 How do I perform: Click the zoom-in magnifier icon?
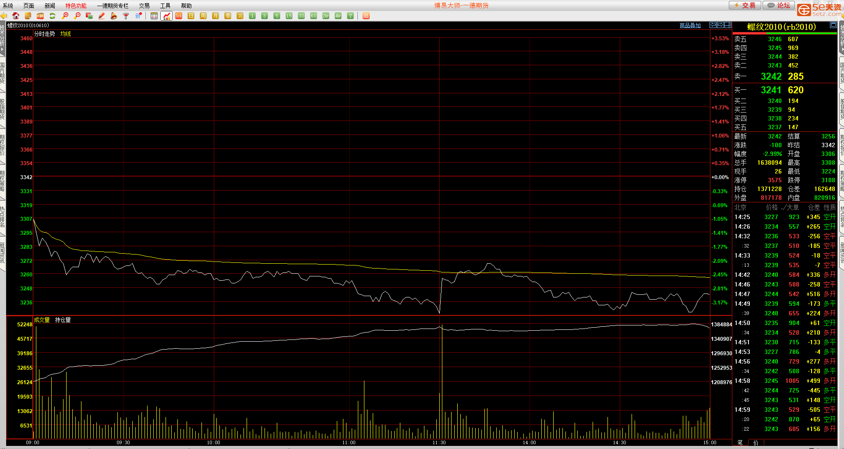[x=65, y=16]
